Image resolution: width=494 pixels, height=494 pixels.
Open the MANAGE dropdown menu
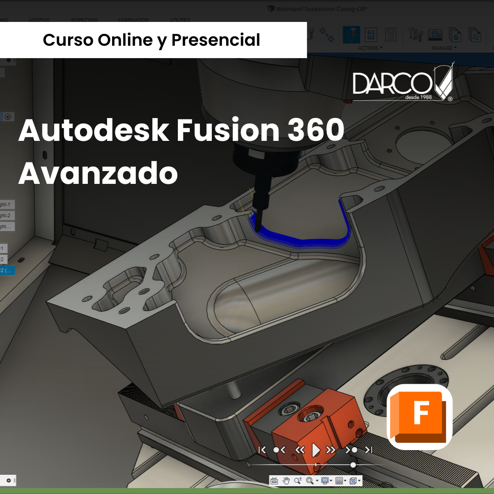coord(444,48)
